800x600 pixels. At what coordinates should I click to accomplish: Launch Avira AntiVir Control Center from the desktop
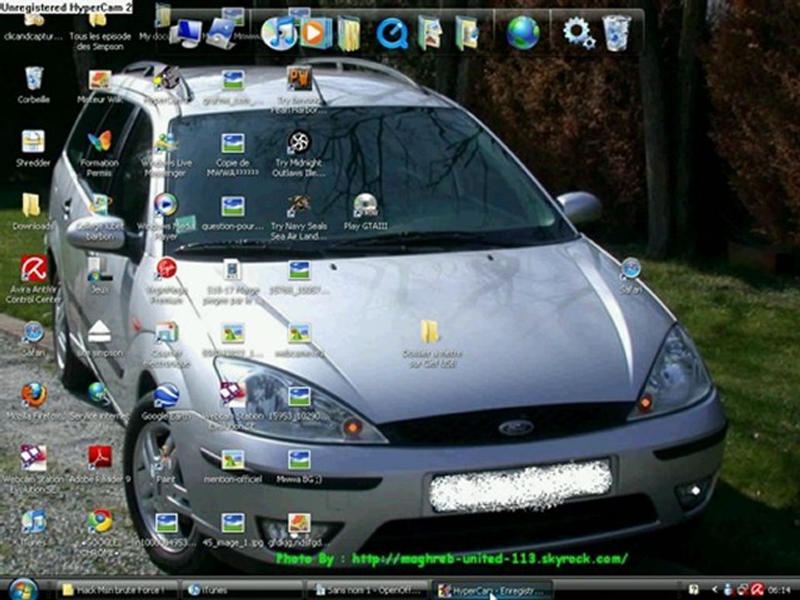click(33, 280)
